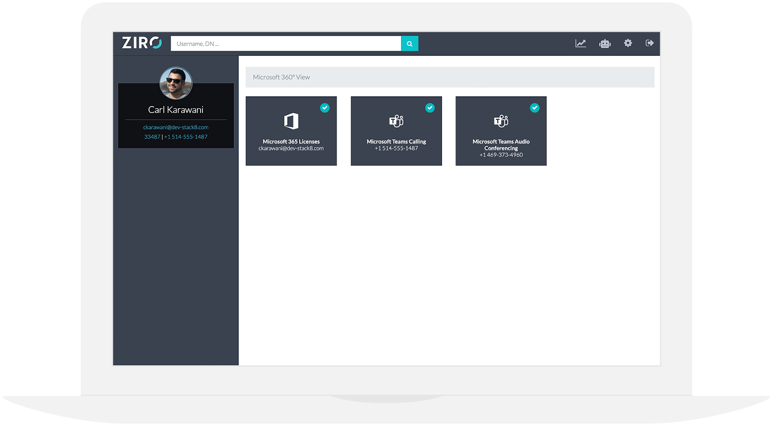
Task: Open the robot automation icon
Action: pos(605,43)
